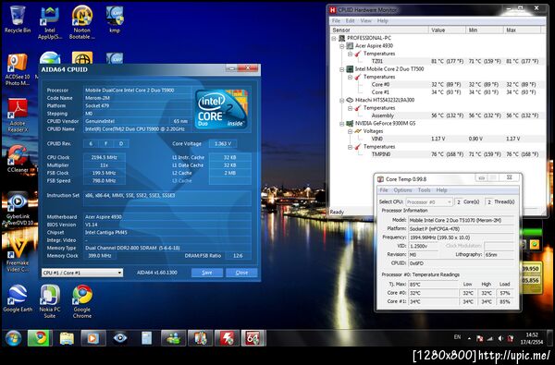The height and width of the screenshot is (365, 555).
Task: Launch ACDSee 10 Photo Manager shortcut
Action: click(x=18, y=69)
